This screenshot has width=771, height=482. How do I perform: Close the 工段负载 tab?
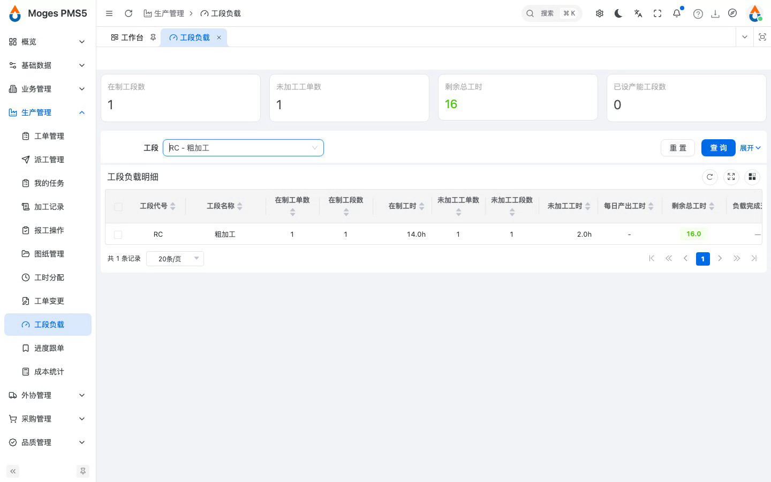(219, 37)
